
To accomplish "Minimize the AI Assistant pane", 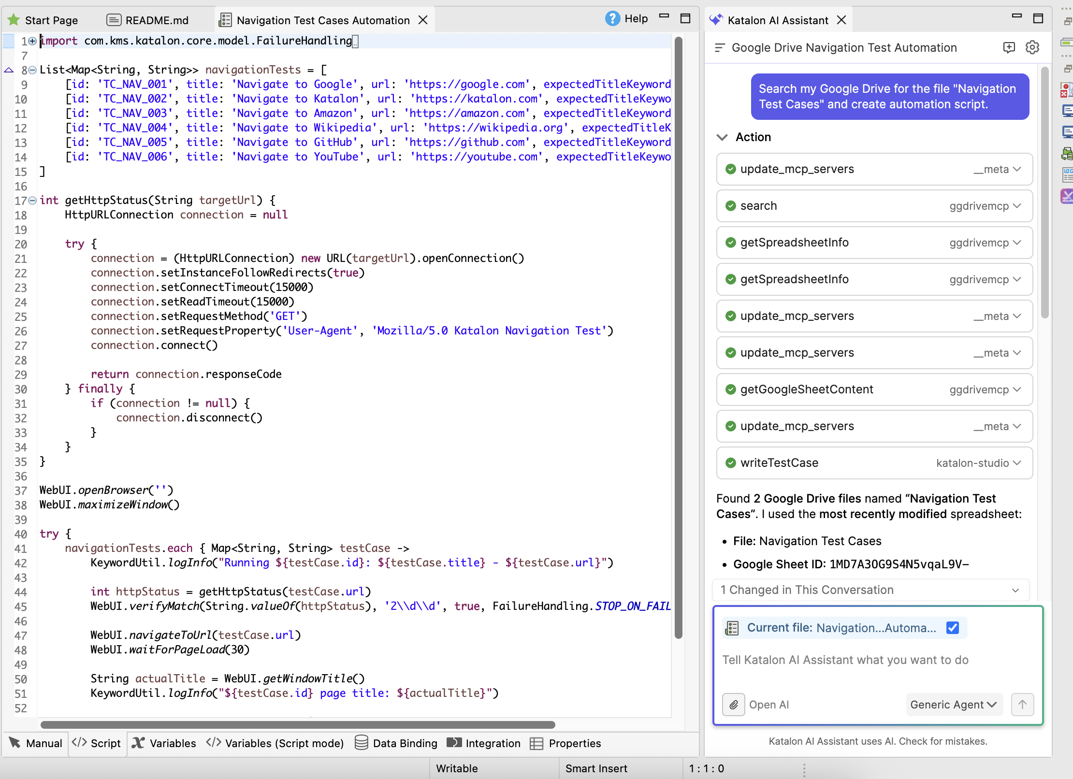I will [x=1017, y=16].
